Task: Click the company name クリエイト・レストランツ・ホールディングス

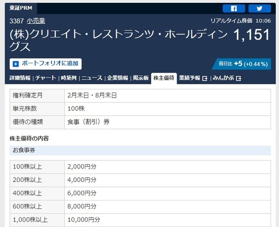Action: [119, 40]
